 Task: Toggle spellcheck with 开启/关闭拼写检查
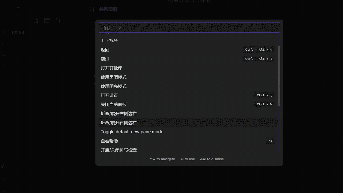click(118, 150)
